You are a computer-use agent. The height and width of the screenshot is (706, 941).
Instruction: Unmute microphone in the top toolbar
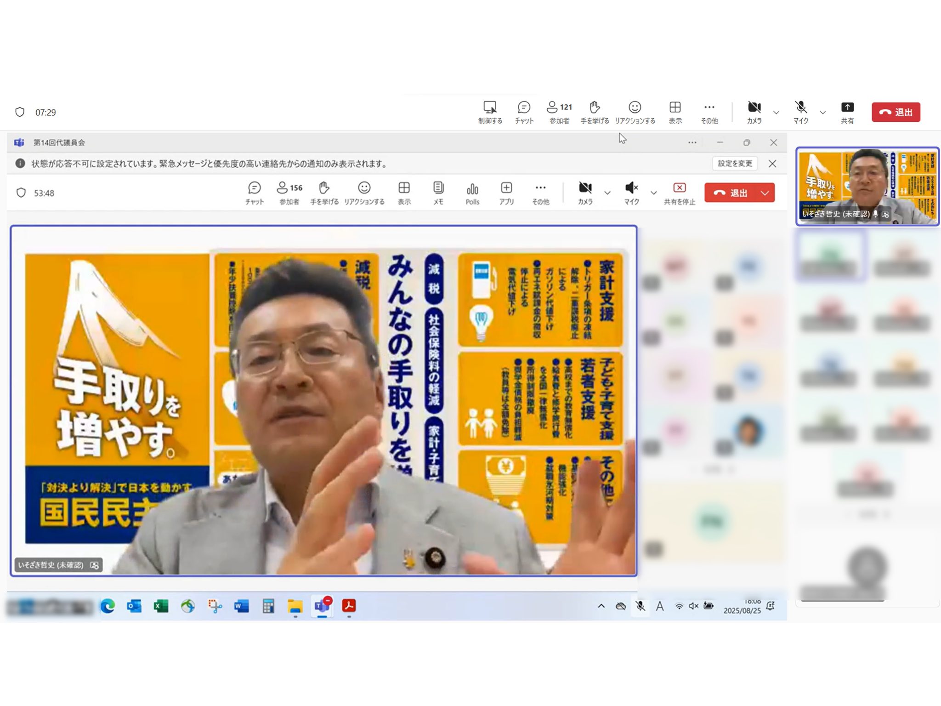coord(801,112)
